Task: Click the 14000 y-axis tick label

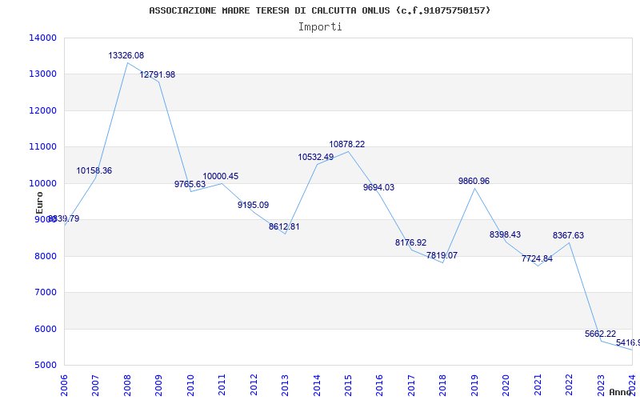Action: 43,38
